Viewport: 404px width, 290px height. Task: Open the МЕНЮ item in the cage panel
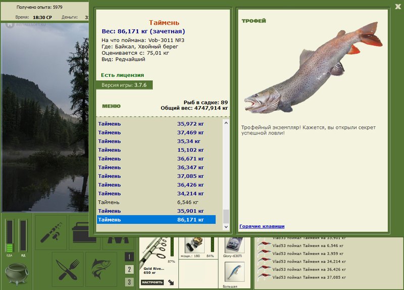click(x=111, y=106)
